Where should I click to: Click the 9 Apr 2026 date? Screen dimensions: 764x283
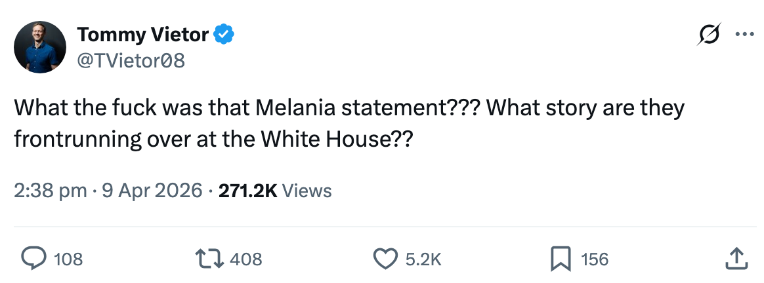tap(151, 191)
